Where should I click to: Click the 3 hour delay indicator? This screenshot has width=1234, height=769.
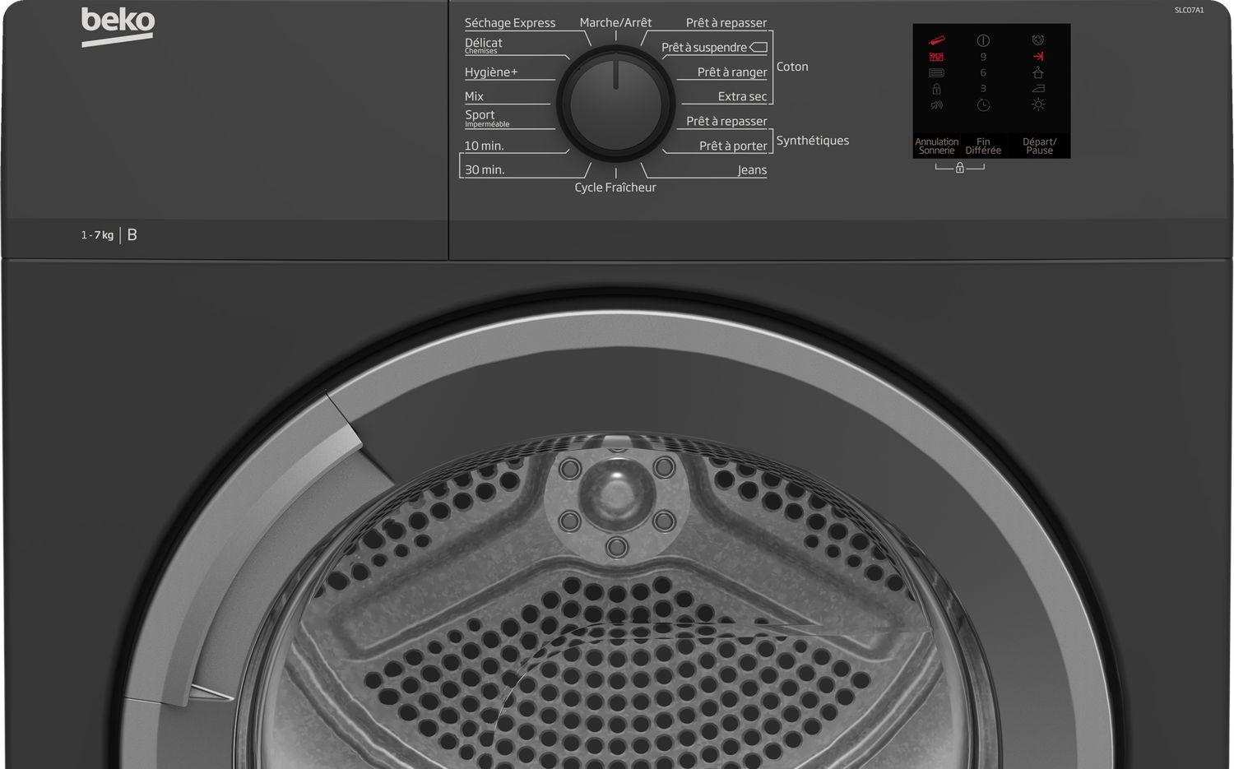(983, 89)
